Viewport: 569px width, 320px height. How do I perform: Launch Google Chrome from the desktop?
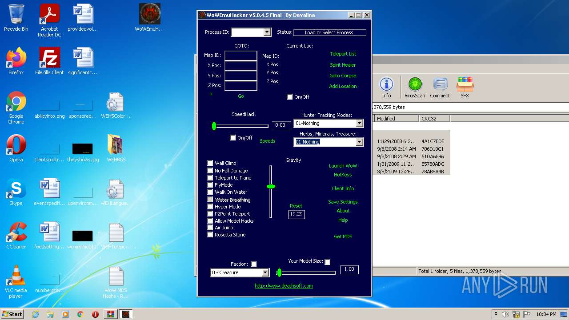(16, 108)
